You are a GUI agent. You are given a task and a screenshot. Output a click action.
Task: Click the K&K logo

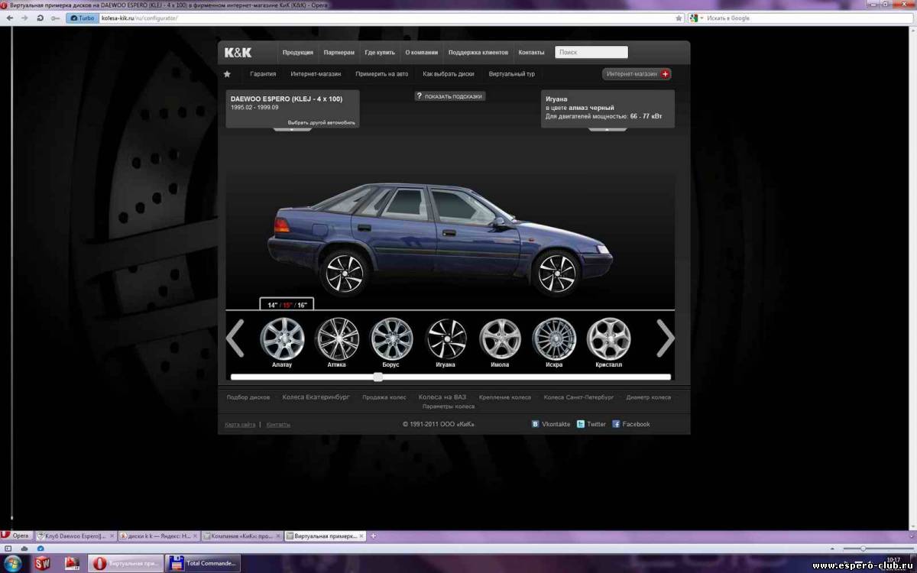(x=238, y=53)
